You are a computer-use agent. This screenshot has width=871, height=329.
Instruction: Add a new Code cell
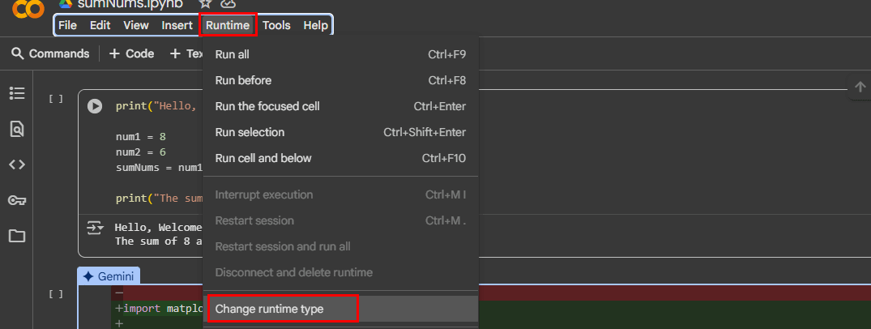click(131, 53)
